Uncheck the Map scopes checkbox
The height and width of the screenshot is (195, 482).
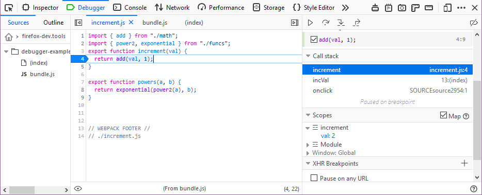(x=443, y=115)
